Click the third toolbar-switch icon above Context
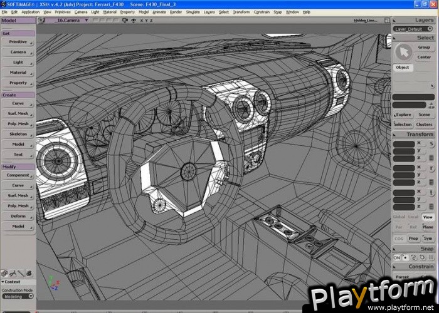The height and width of the screenshot is (313, 439). 21,274
